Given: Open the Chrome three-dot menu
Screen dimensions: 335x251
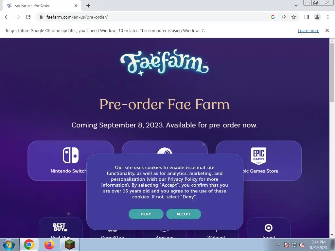Looking at the screenshot, I should 328,17.
